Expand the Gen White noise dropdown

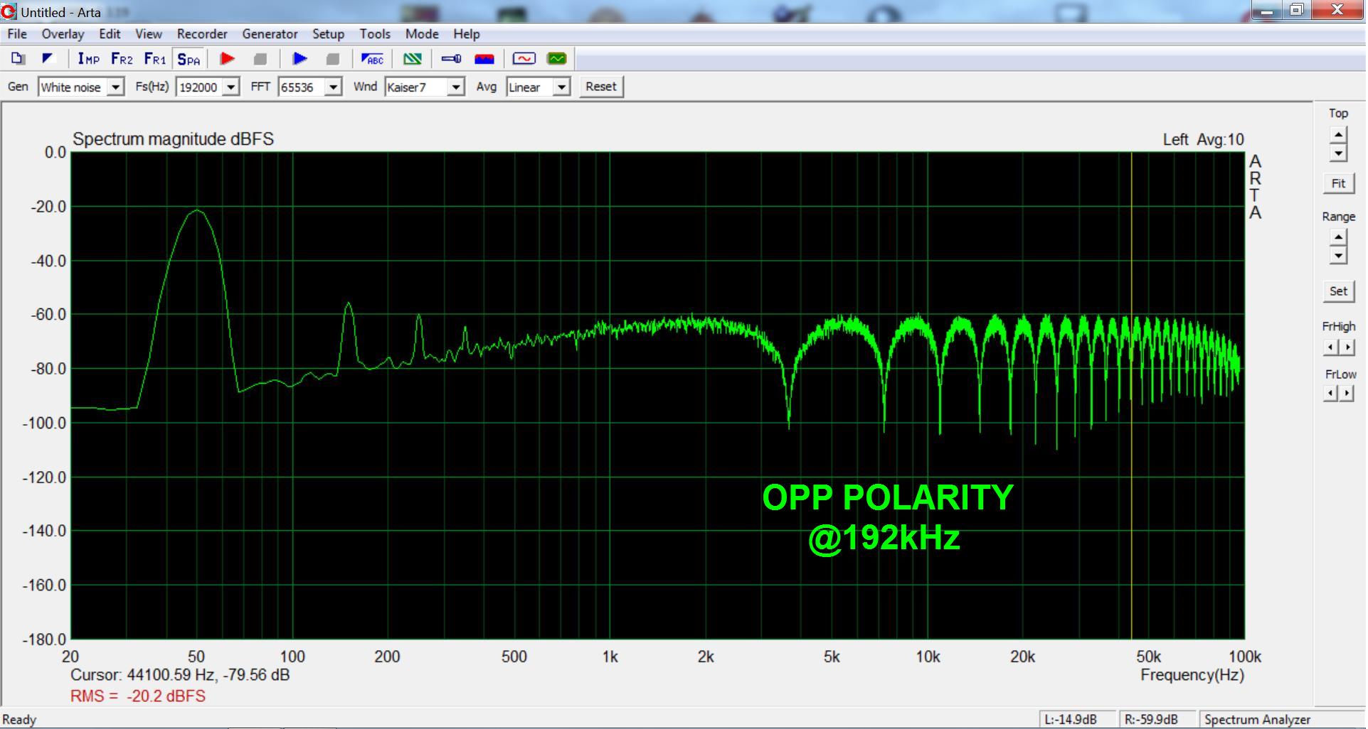(x=116, y=87)
